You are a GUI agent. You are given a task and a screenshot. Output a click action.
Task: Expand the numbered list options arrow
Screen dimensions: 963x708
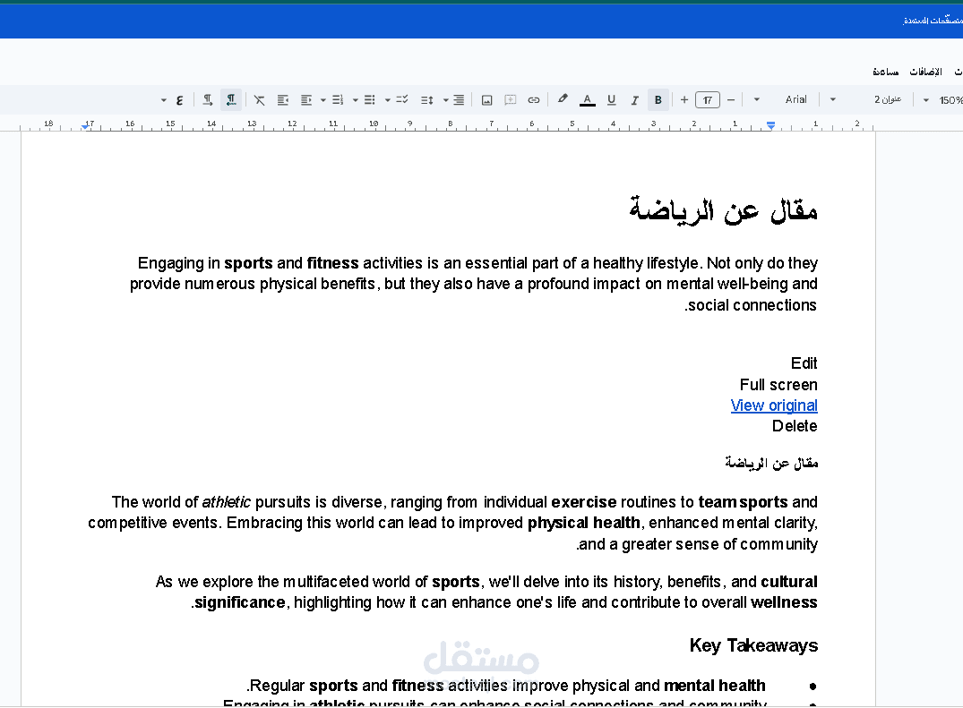323,100
